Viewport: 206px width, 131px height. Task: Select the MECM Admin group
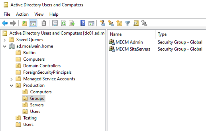pos(129,42)
